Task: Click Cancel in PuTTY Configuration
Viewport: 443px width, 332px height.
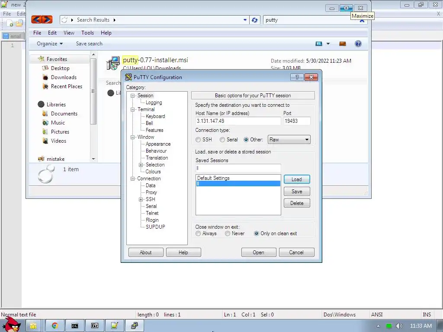Action: (x=296, y=252)
